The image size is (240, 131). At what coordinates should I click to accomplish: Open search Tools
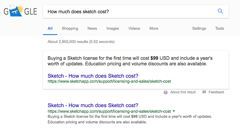coord(220,29)
